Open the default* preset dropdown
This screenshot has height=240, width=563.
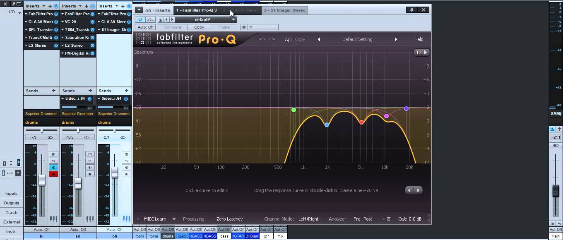pyautogui.click(x=206, y=19)
